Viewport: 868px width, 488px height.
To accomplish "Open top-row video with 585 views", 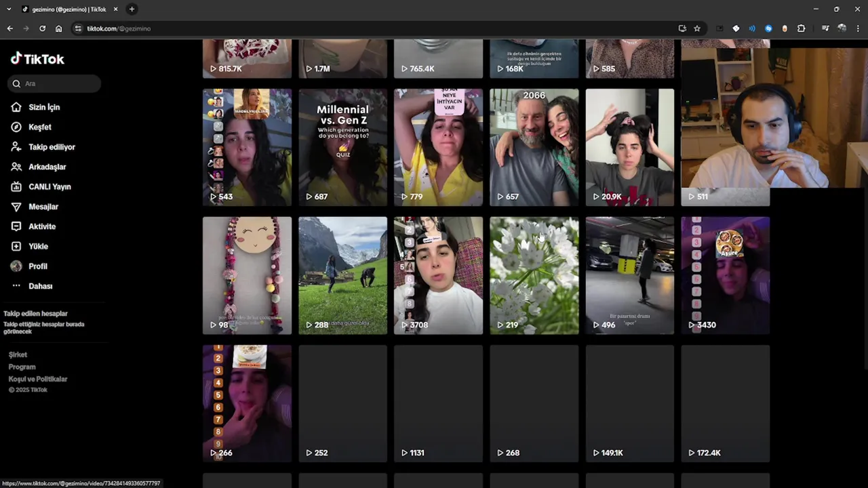I will click(x=630, y=58).
